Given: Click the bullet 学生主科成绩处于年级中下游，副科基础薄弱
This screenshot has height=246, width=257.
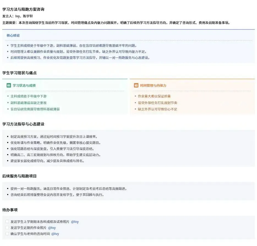Looking at the screenshot, I should click(73, 46).
